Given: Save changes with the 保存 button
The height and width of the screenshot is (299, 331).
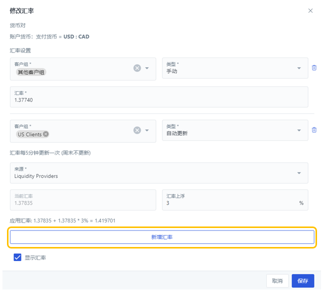Looking at the screenshot, I should pyautogui.click(x=303, y=281).
